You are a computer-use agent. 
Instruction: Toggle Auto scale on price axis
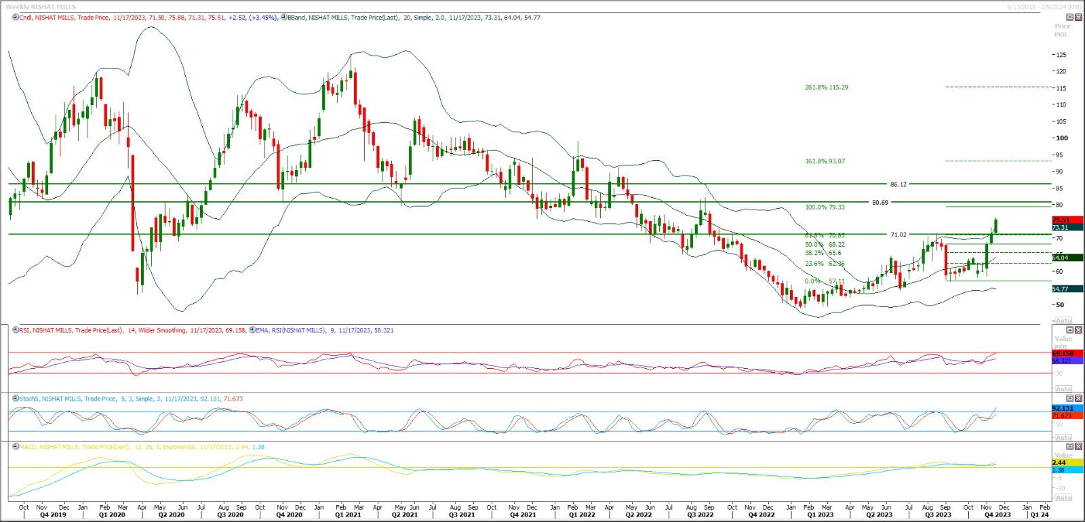[1063, 320]
